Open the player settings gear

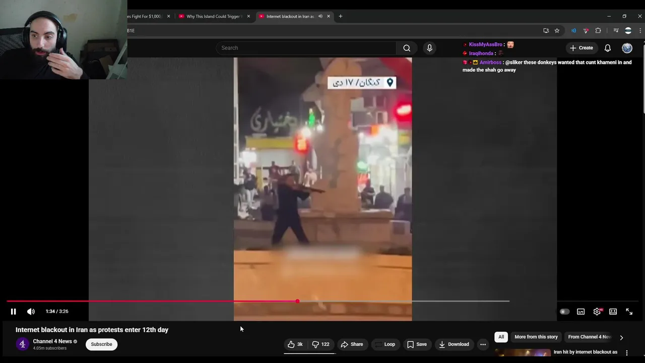597,312
